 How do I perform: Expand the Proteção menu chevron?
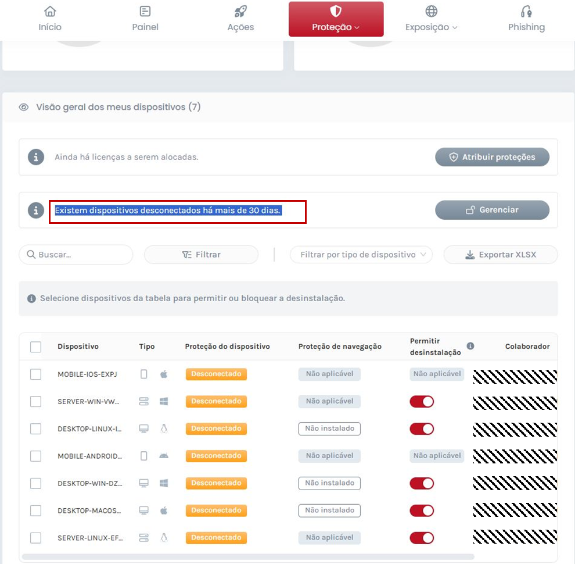[357, 27]
